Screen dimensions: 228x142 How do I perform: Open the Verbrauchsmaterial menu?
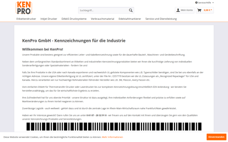point(103,19)
